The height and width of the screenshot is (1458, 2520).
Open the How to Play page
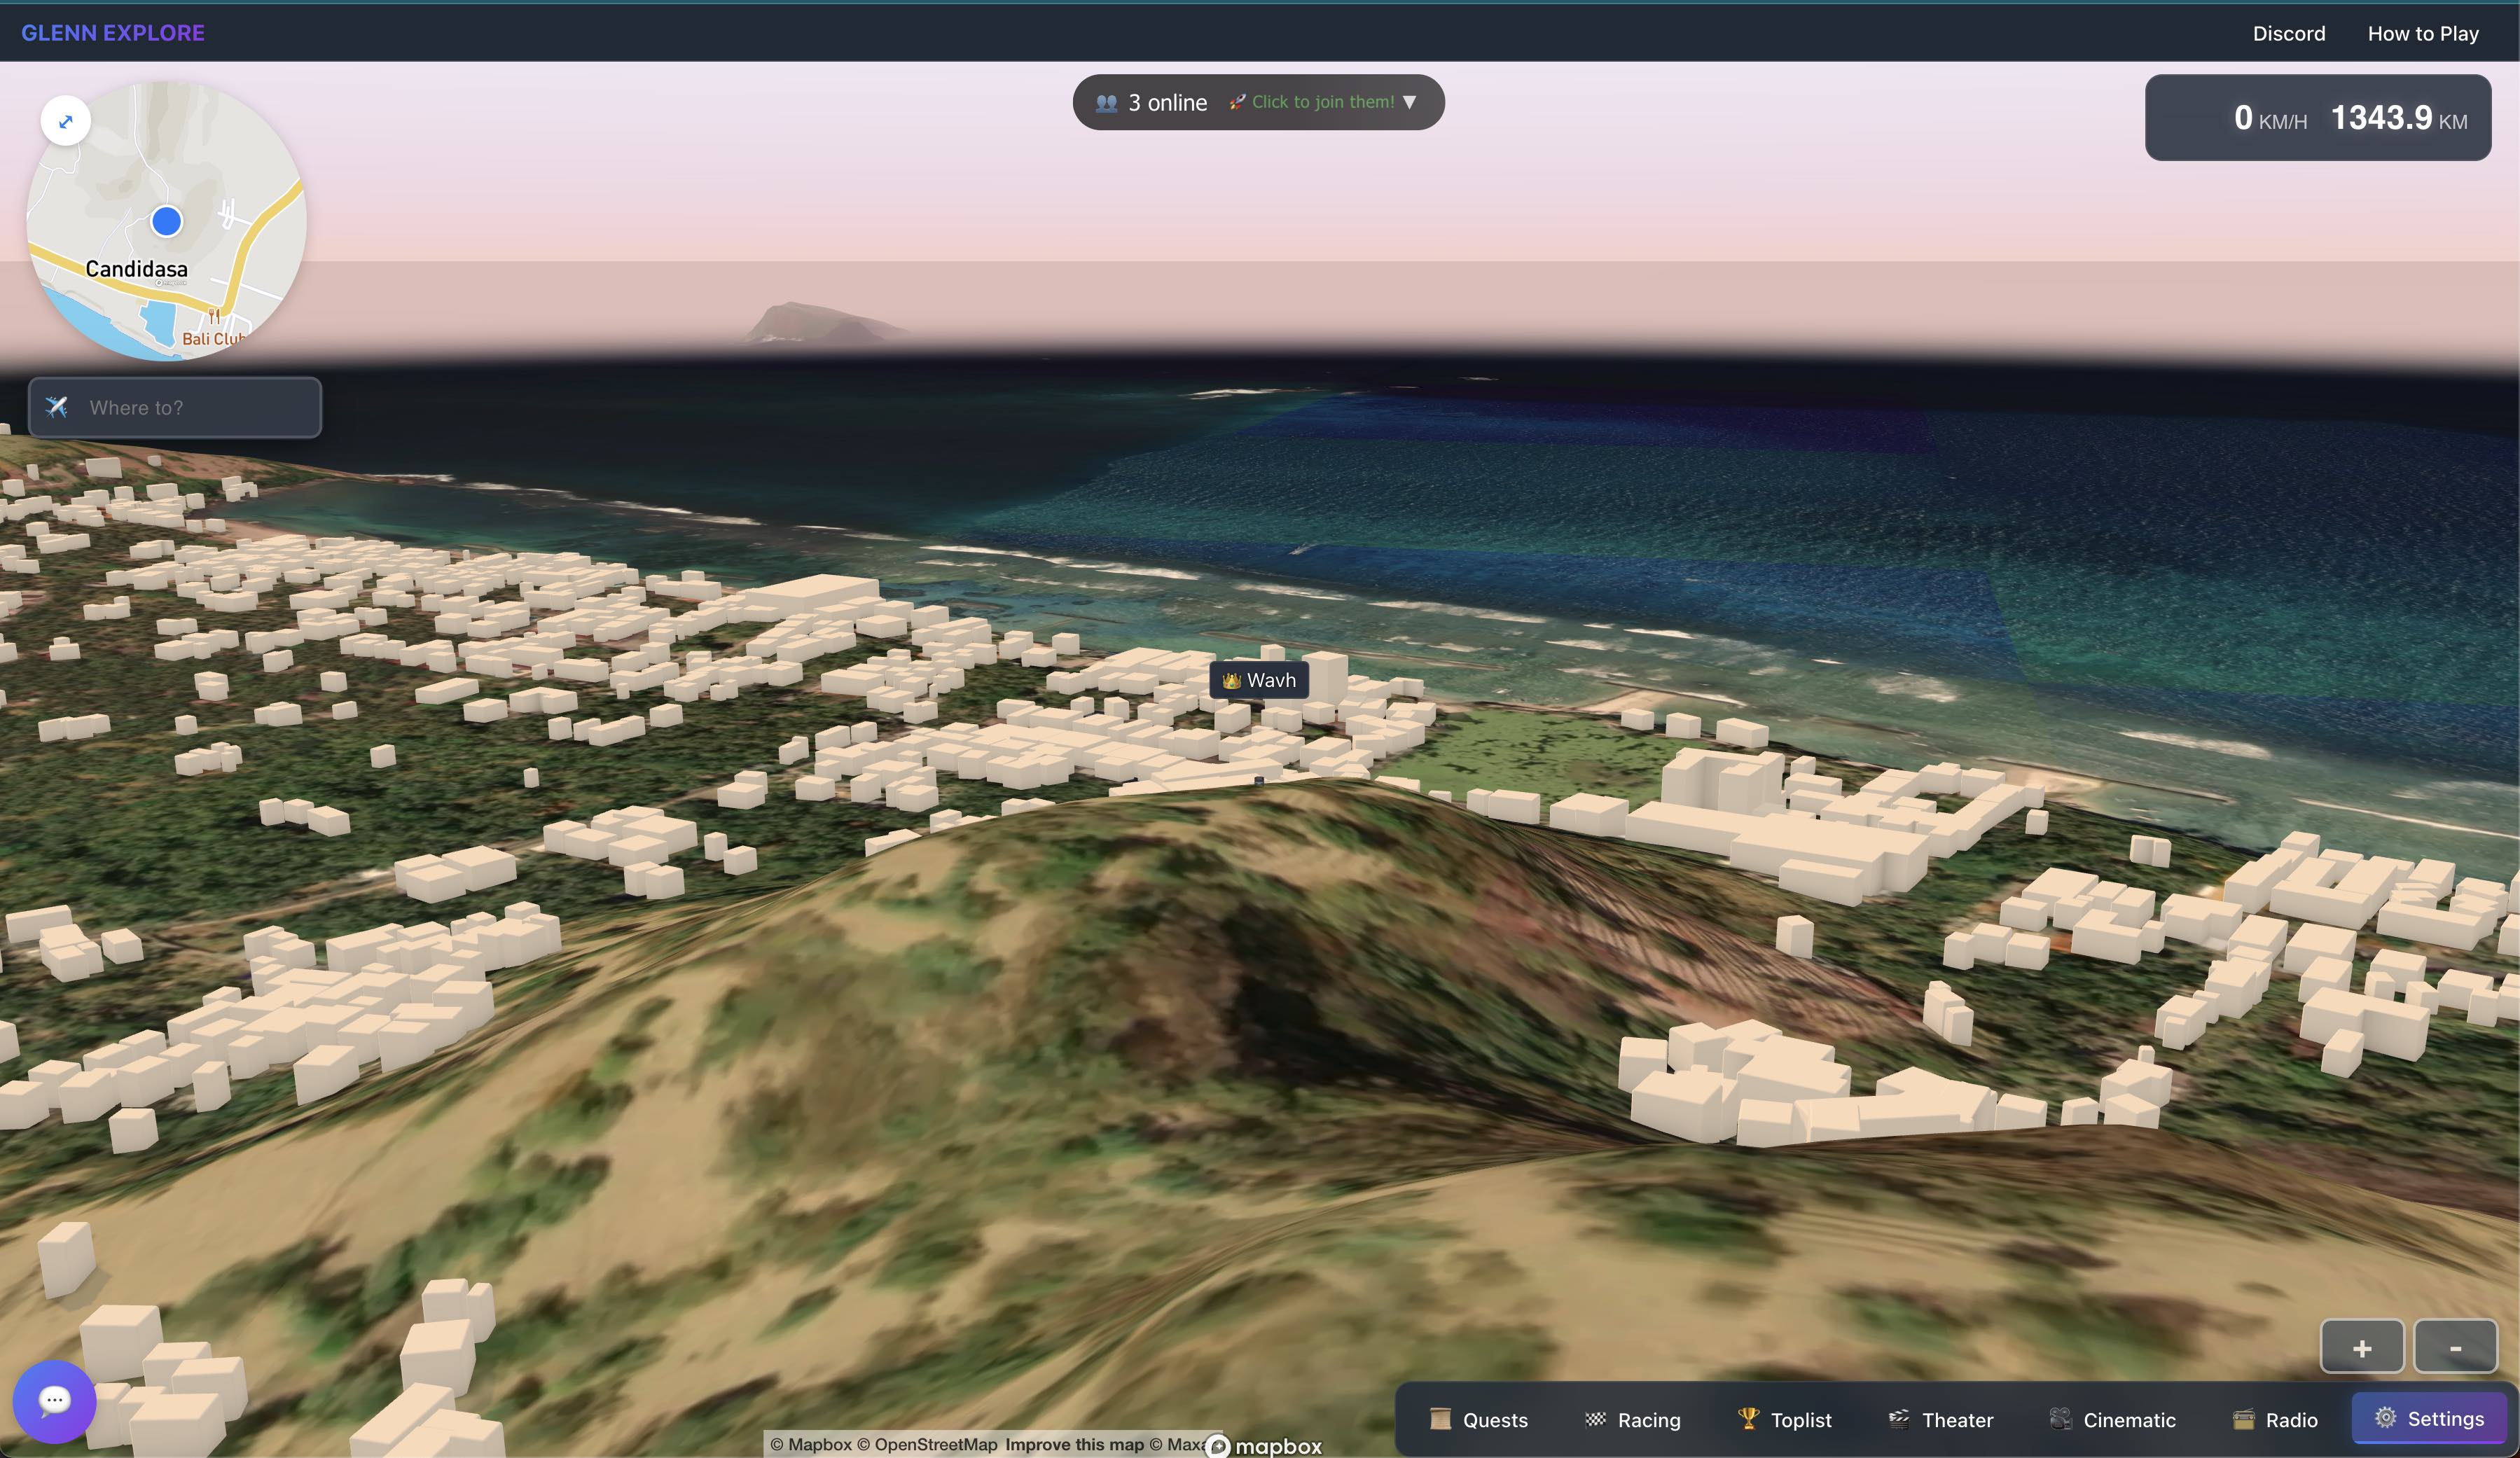tap(2422, 33)
